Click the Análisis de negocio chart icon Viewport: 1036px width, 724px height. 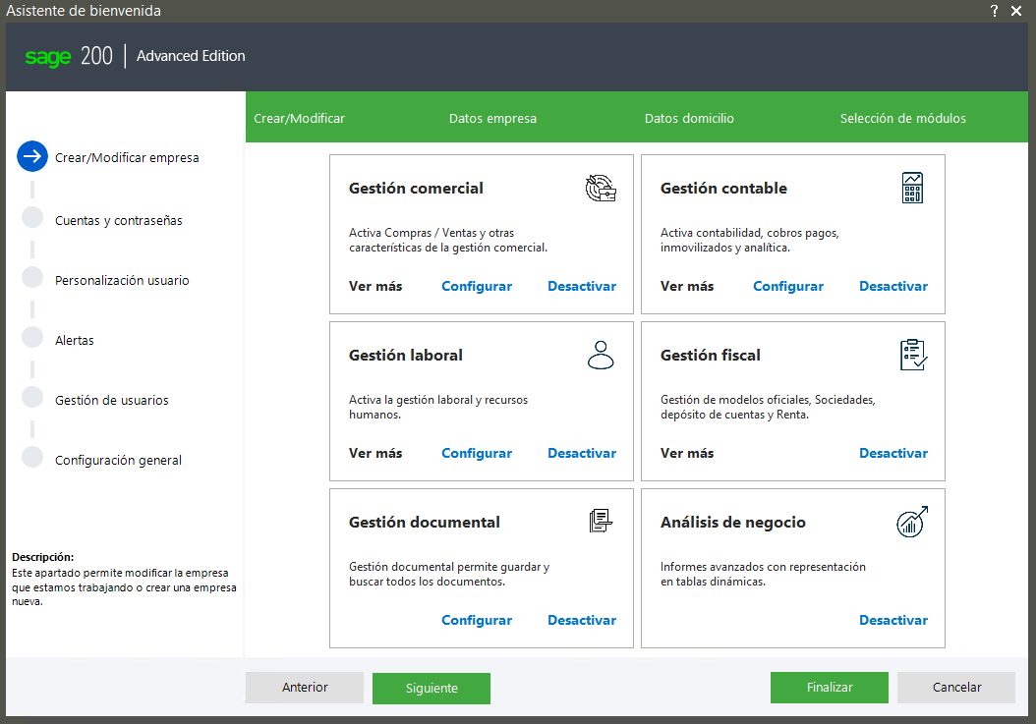[912, 522]
